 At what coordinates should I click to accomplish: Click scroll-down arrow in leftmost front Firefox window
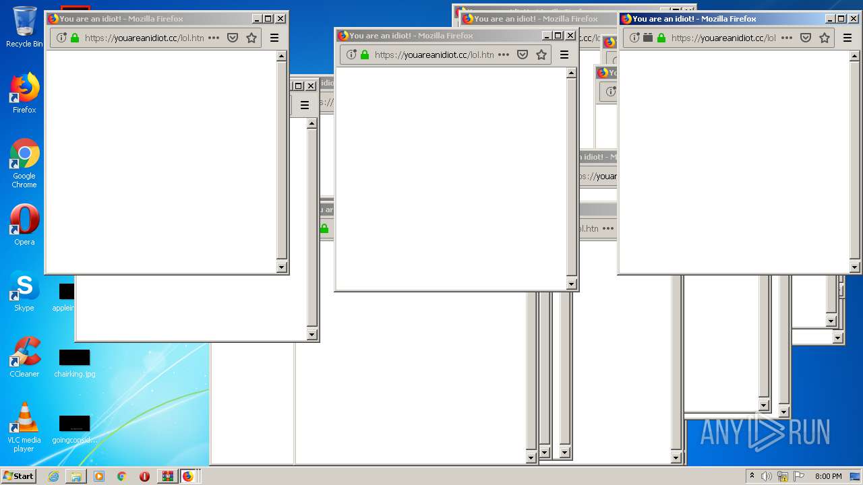click(282, 267)
